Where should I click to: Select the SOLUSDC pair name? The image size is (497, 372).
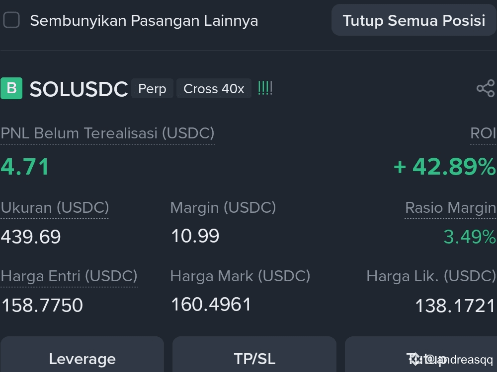79,89
